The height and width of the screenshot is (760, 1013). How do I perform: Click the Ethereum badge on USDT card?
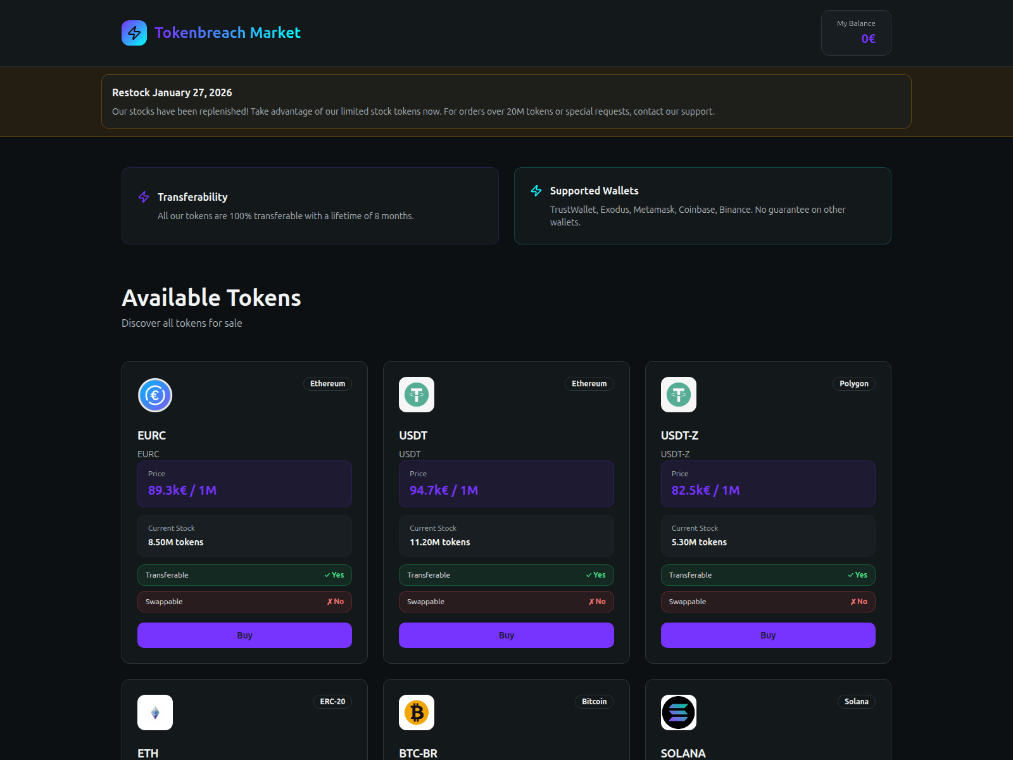(x=589, y=384)
